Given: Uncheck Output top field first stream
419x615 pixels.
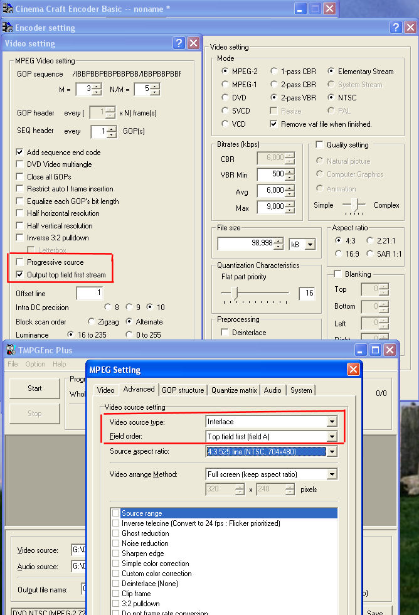Looking at the screenshot, I should tap(19, 274).
